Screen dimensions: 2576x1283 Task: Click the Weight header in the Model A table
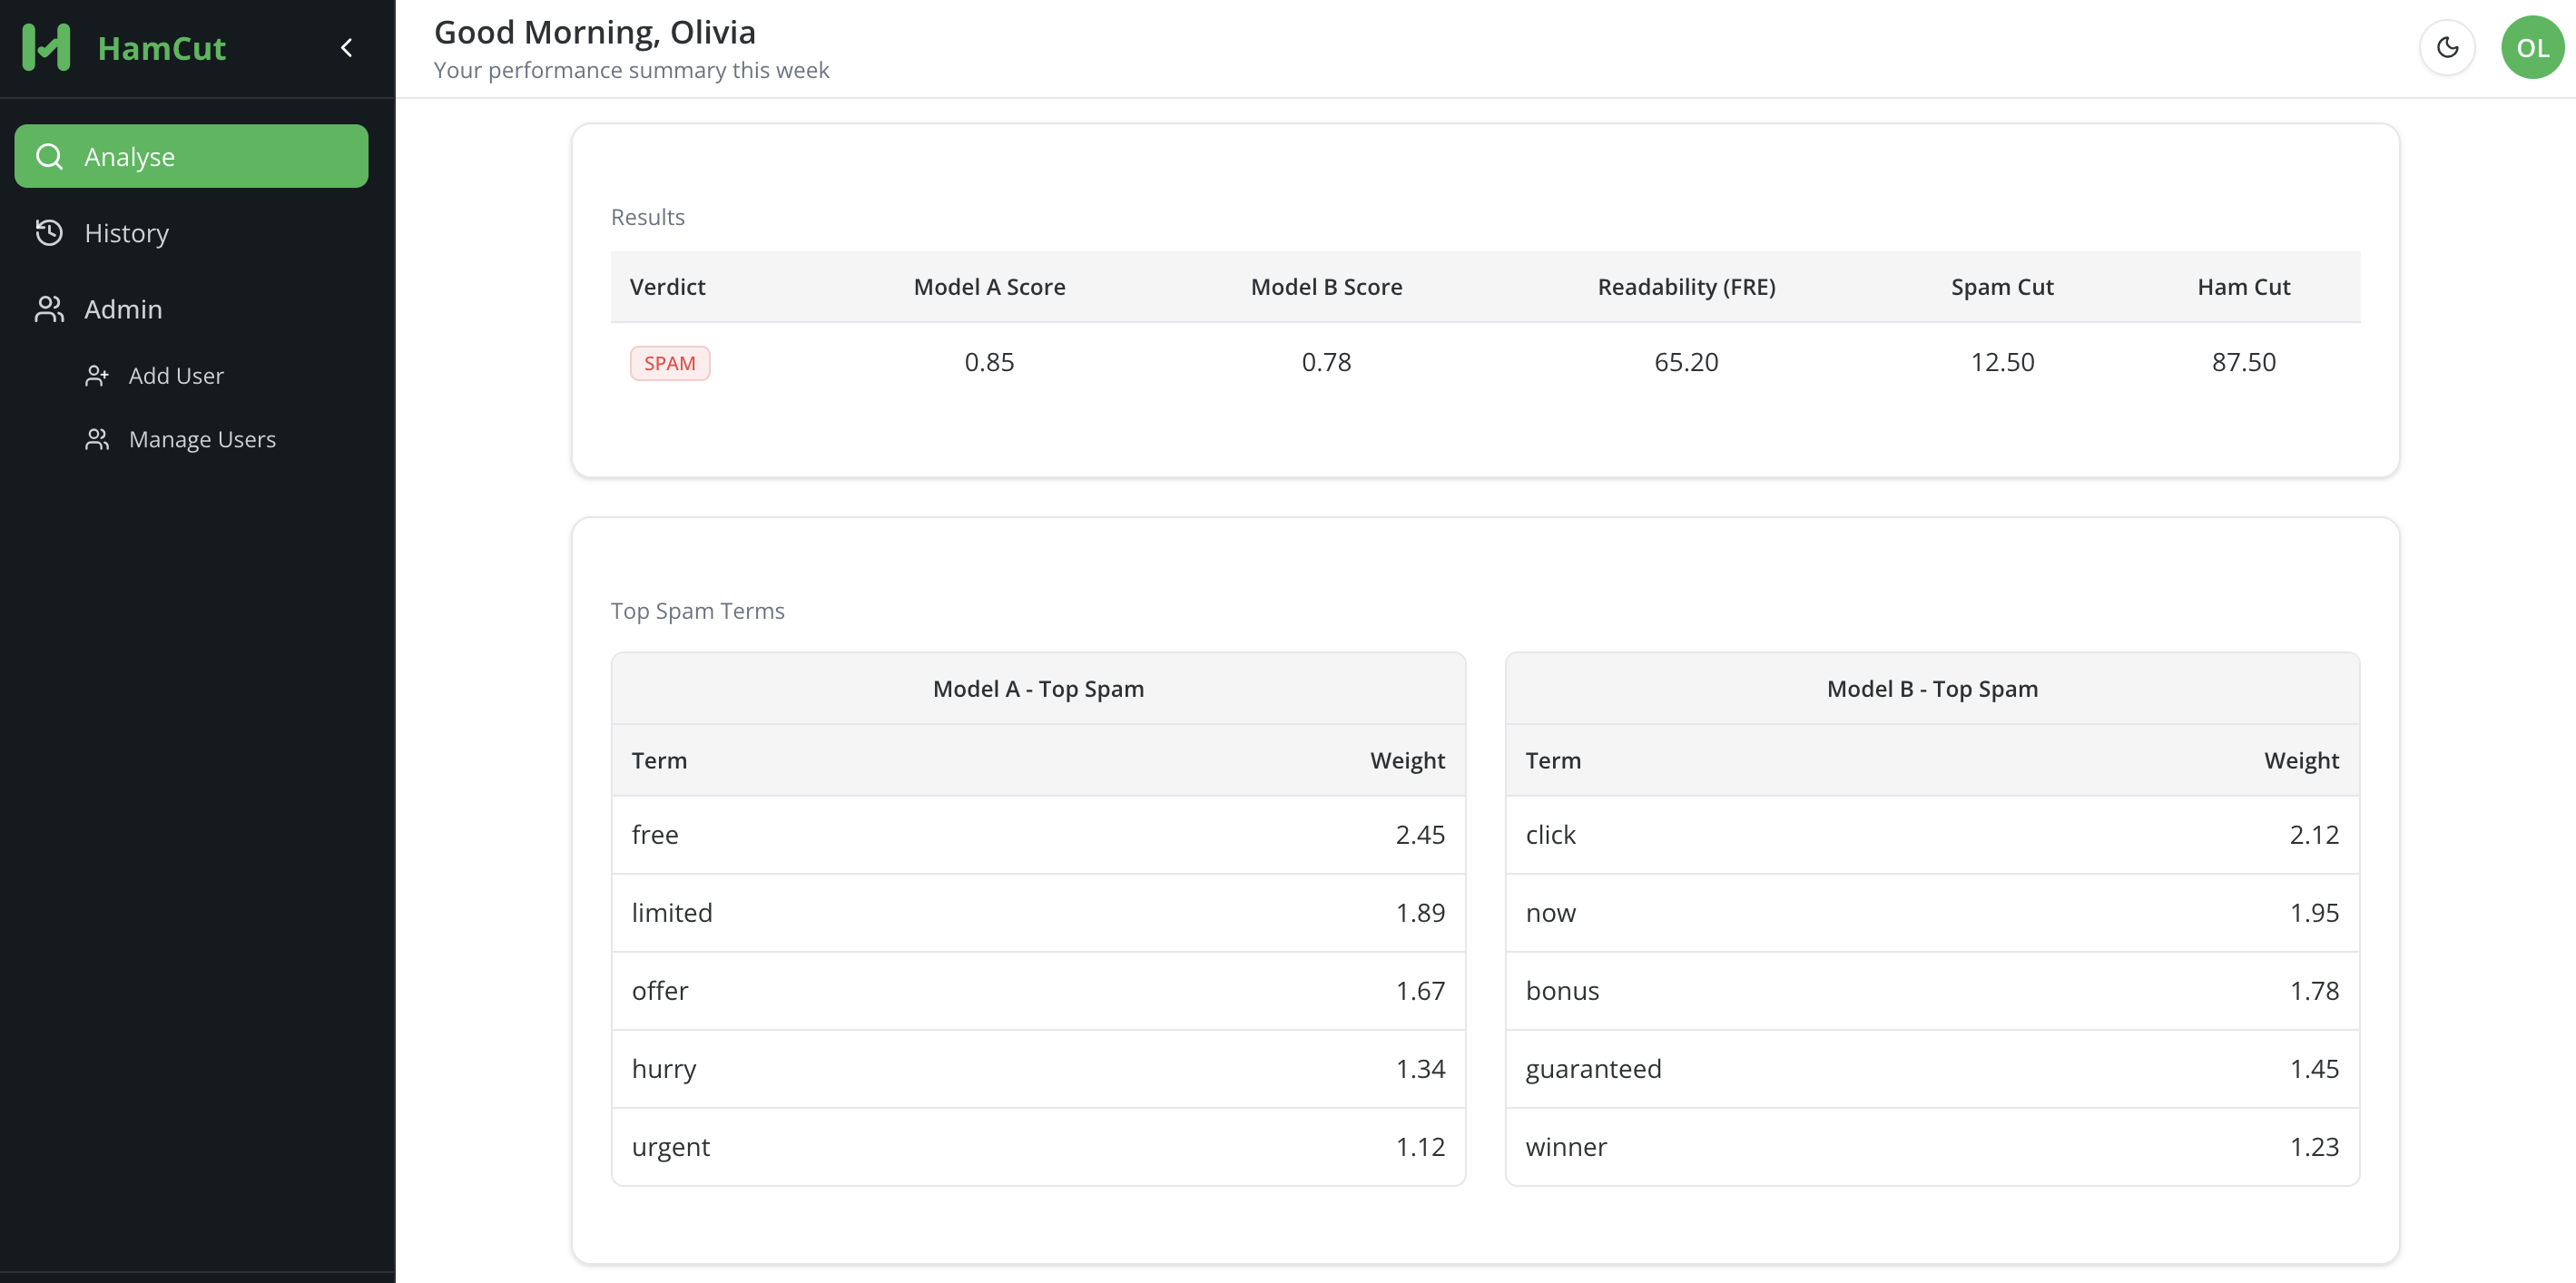[x=1406, y=761]
